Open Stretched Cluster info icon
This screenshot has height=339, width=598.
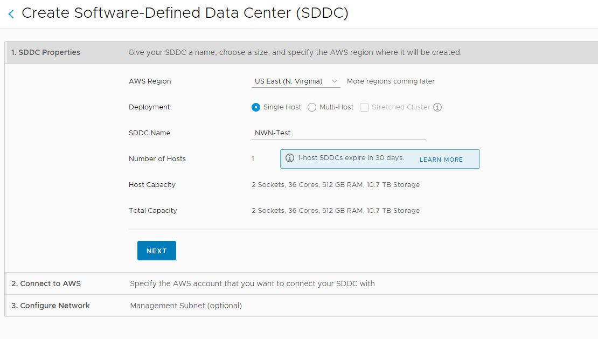pos(437,107)
